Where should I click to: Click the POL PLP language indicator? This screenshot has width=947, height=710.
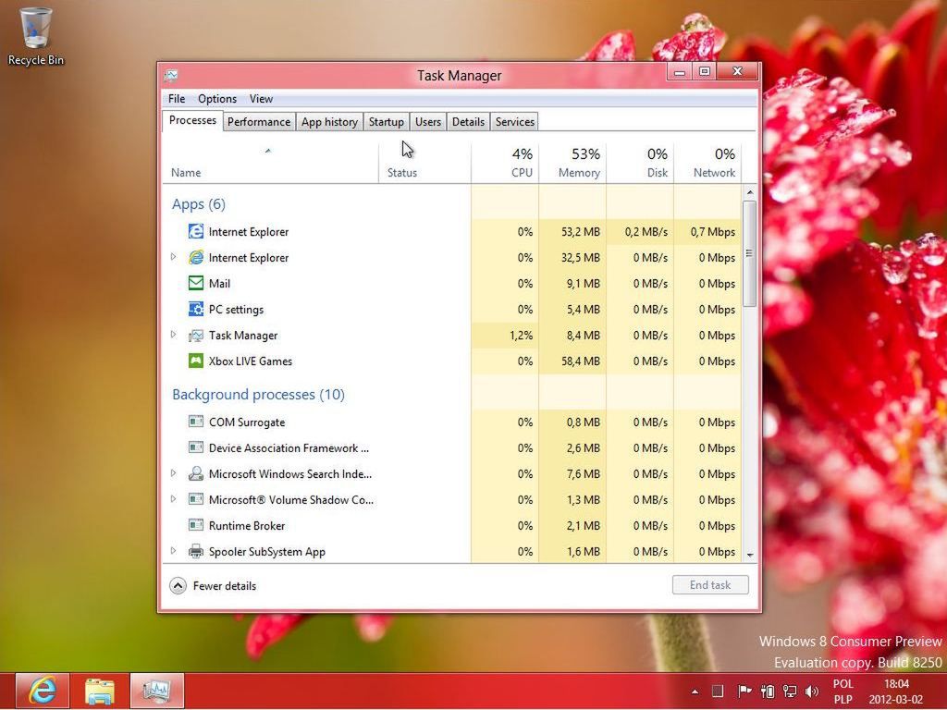(x=843, y=692)
